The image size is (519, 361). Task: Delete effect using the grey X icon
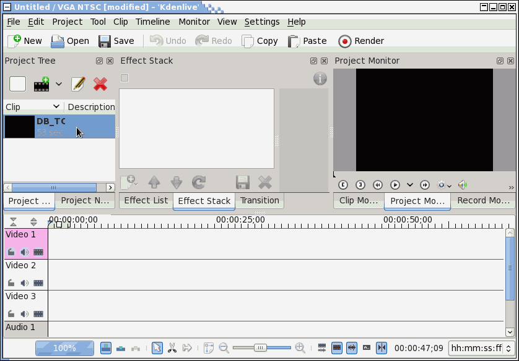point(265,182)
